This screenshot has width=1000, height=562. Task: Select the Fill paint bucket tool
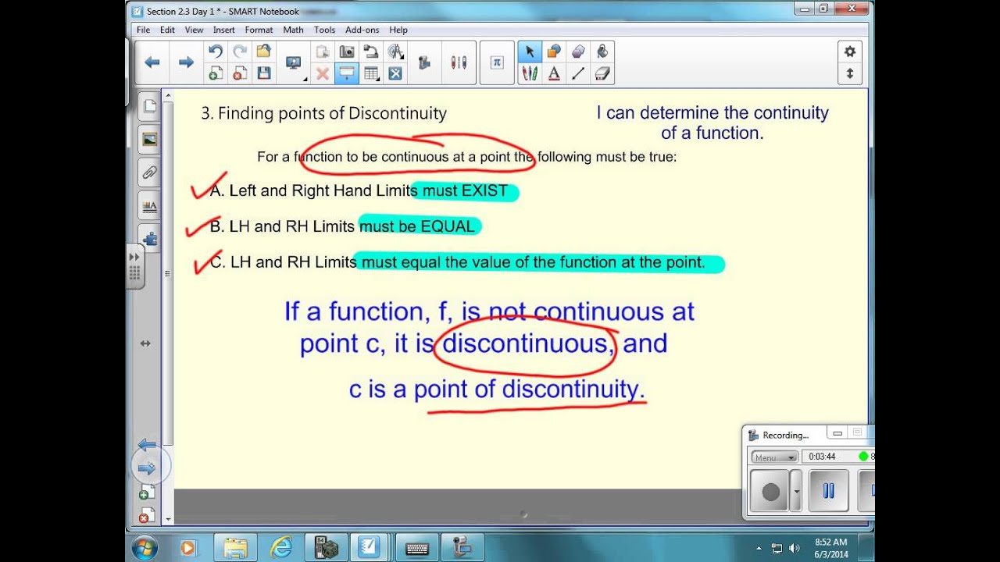[602, 52]
